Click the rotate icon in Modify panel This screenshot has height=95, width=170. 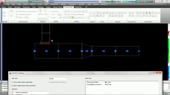tap(42, 19)
